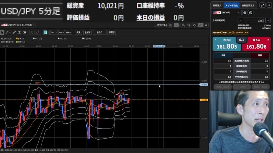This screenshot has height=153, width=273.
Task: Open the indicator settings wave icon
Action: (206, 25)
